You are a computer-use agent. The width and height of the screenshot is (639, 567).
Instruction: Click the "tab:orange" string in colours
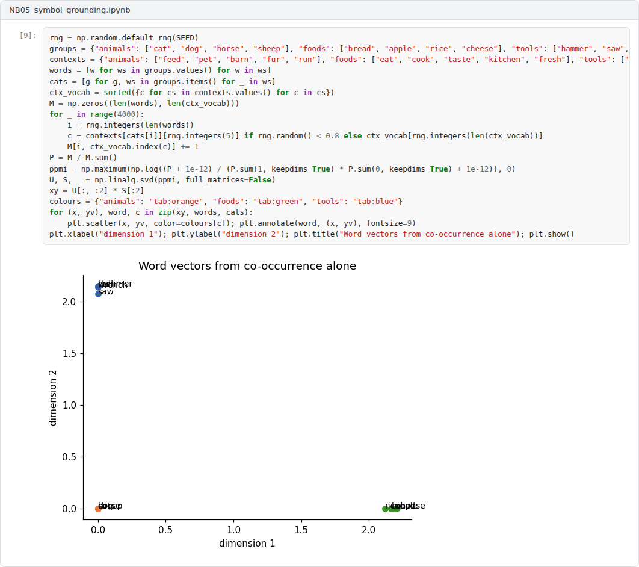(x=176, y=202)
